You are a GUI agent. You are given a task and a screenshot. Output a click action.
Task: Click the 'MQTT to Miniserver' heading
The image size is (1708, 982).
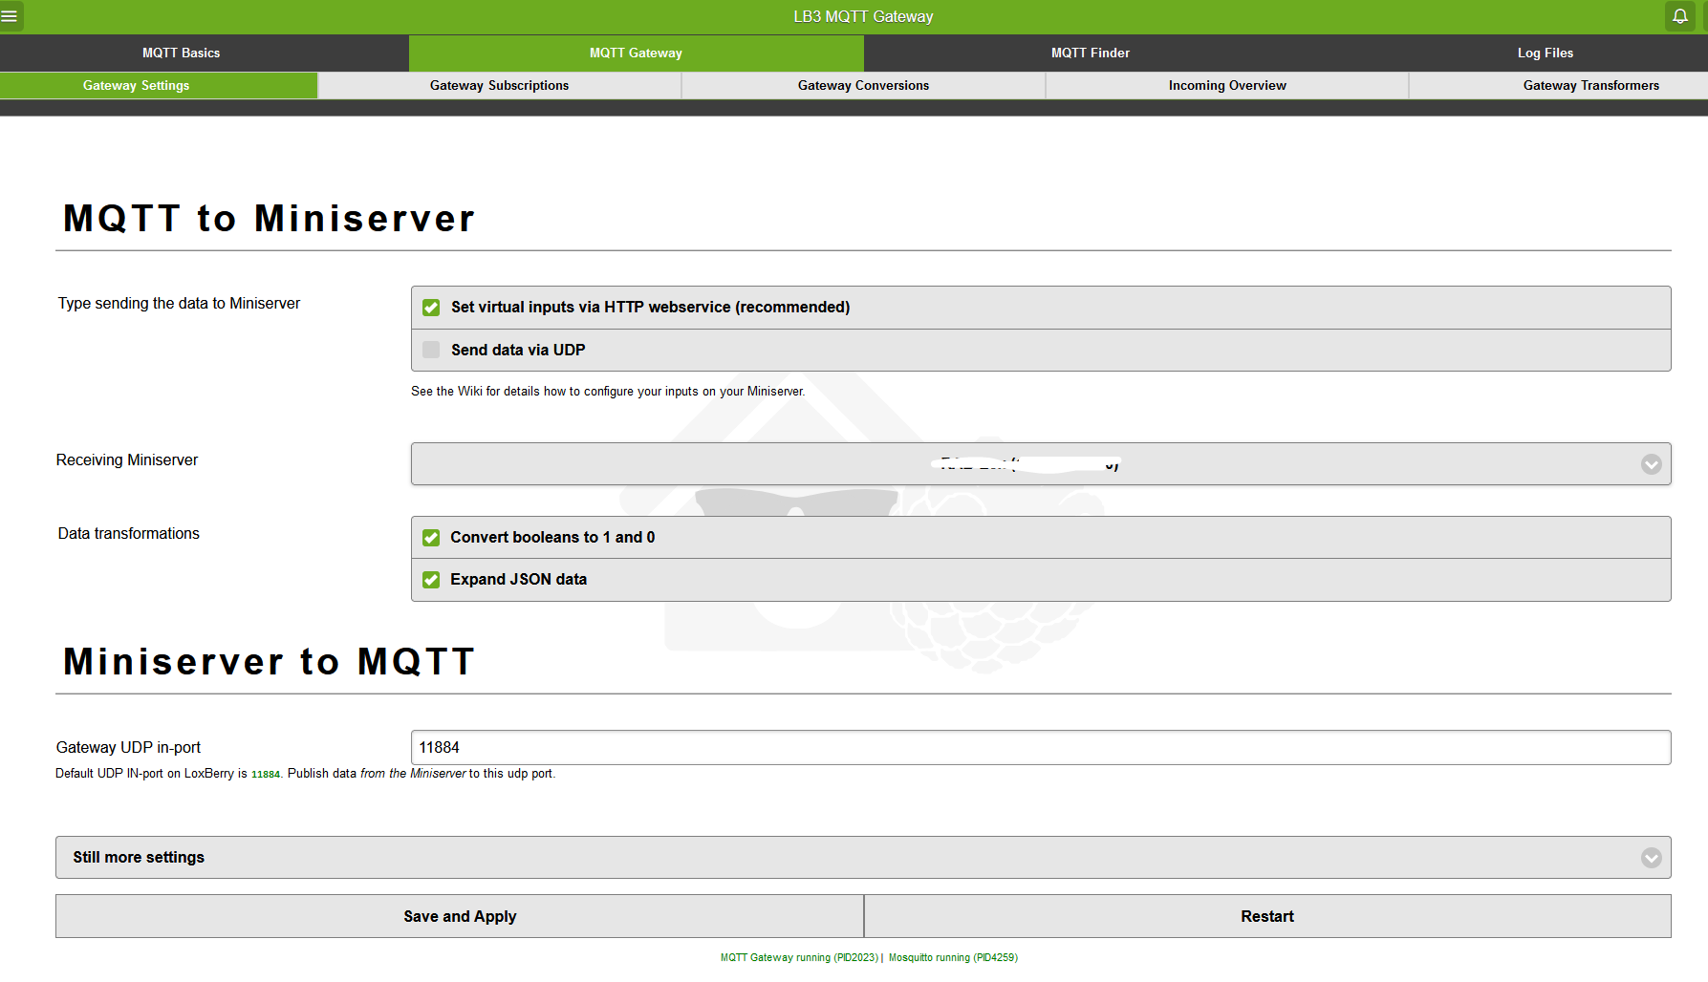coord(269,219)
